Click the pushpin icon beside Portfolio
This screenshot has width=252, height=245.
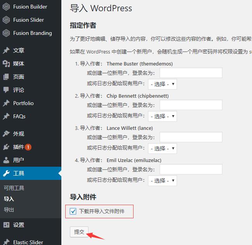tap(6, 103)
